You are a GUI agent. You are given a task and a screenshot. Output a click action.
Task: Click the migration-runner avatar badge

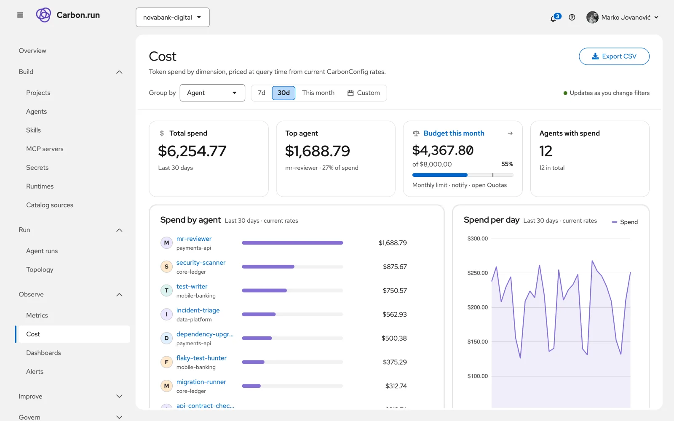[166, 386]
